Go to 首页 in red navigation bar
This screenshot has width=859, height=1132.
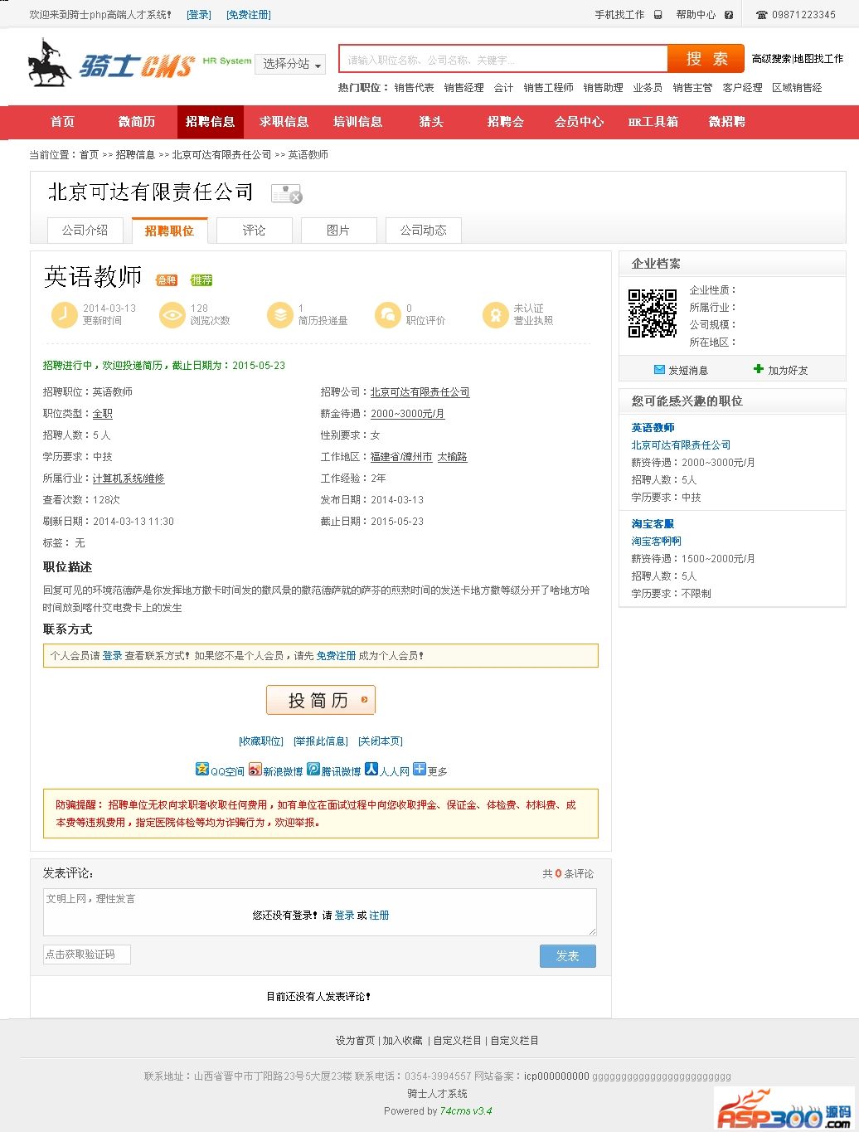coord(62,122)
